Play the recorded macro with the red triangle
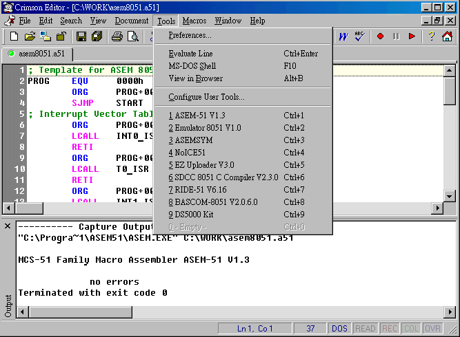Screen dimensions: 460x337 coord(412,36)
